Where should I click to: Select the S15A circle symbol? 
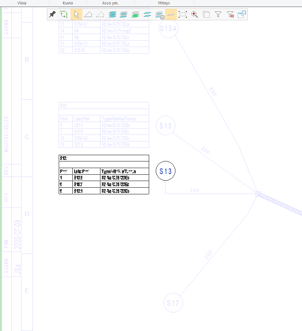[168, 28]
